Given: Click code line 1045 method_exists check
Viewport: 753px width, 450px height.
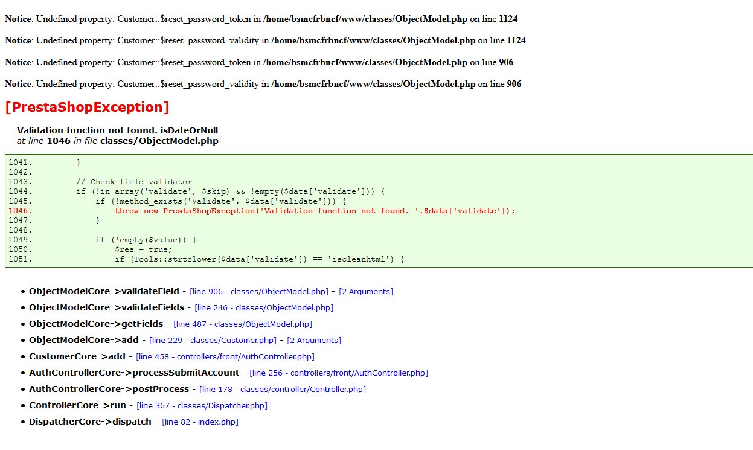Looking at the screenshot, I should (221, 201).
